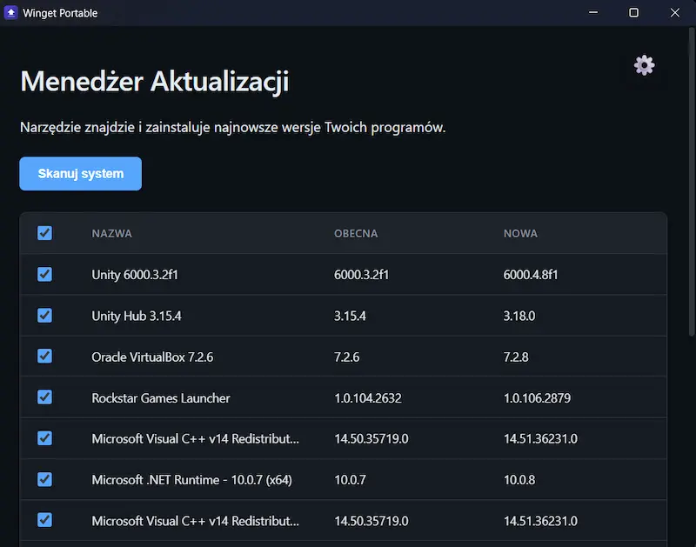Image resolution: width=696 pixels, height=547 pixels.
Task: Click current version 3.15.4 cell
Action: (x=351, y=316)
